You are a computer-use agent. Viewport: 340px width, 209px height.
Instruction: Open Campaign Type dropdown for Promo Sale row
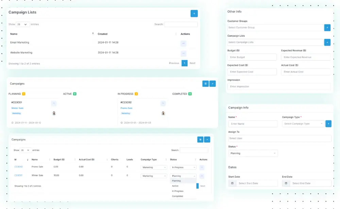(154, 167)
